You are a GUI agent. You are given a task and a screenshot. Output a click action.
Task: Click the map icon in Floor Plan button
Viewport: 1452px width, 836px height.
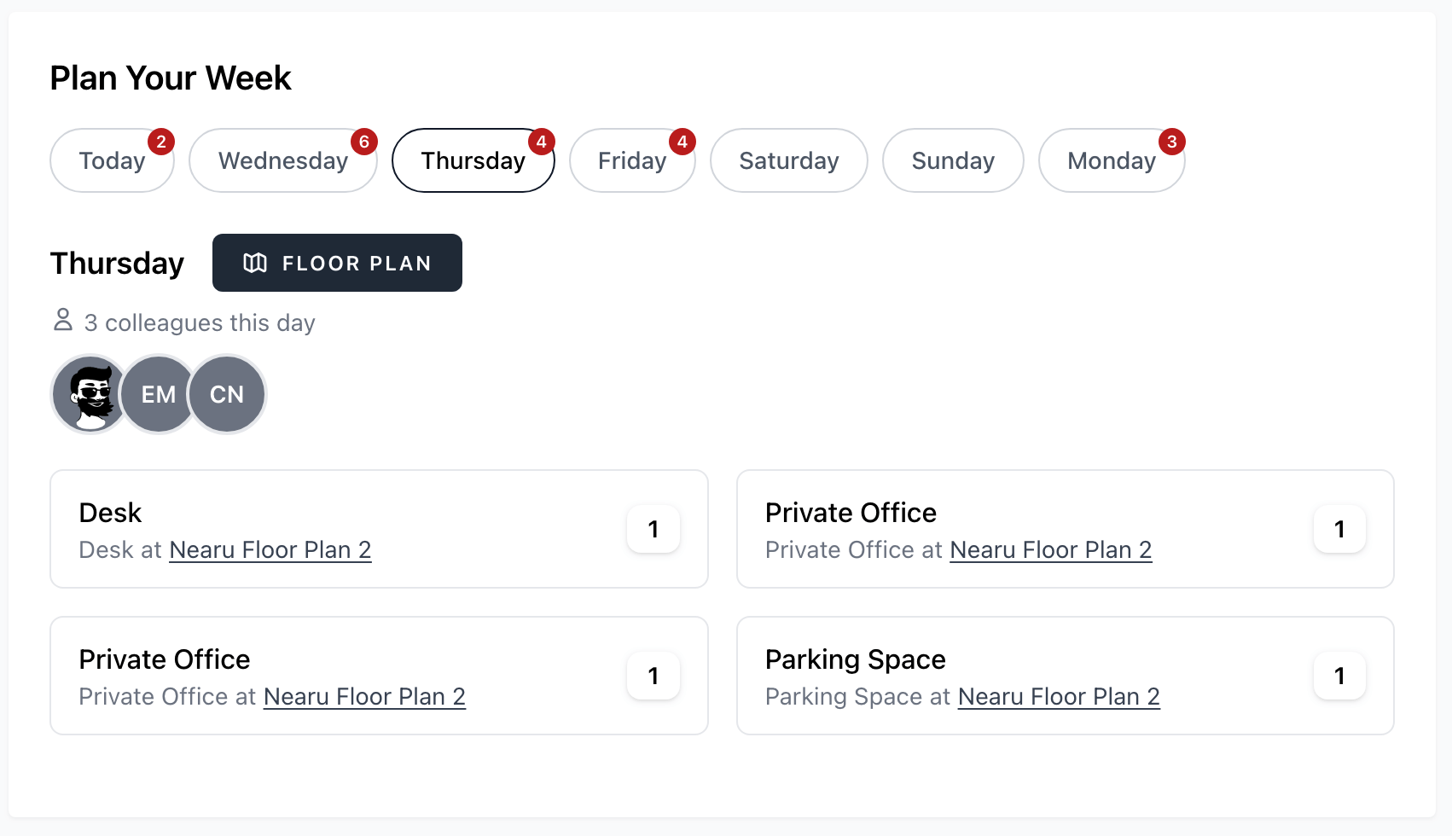pyautogui.click(x=255, y=263)
